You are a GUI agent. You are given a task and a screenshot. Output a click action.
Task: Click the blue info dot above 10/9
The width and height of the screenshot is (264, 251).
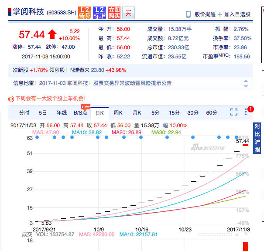98,137
